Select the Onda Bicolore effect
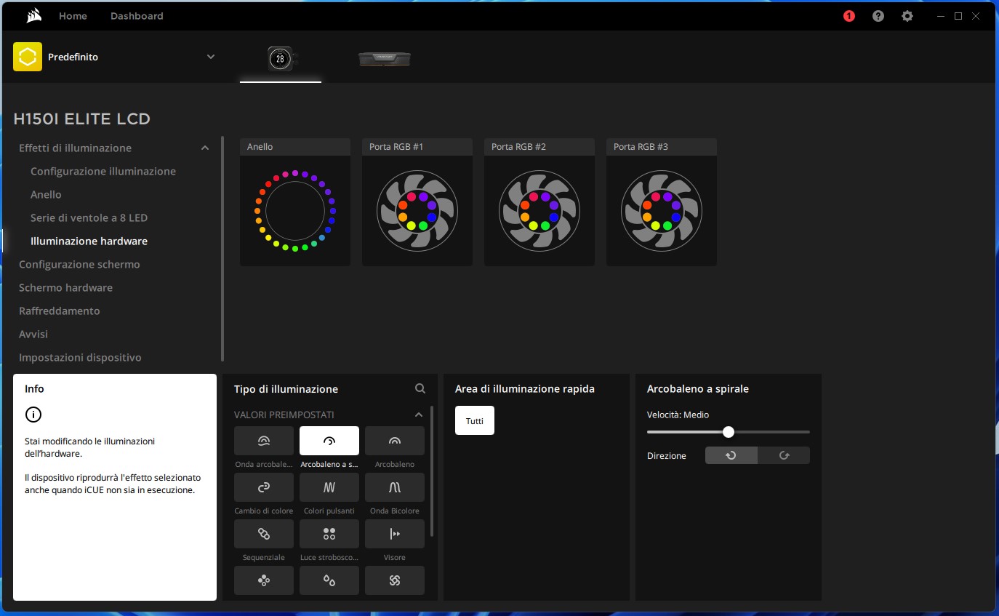 coord(395,487)
